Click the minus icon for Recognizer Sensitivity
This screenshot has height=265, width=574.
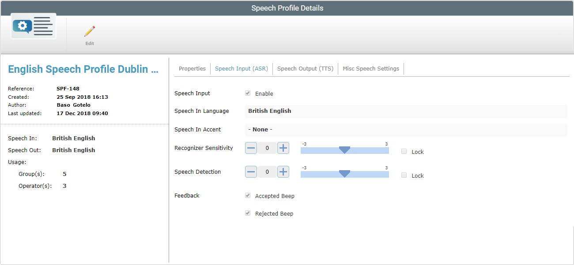251,148
